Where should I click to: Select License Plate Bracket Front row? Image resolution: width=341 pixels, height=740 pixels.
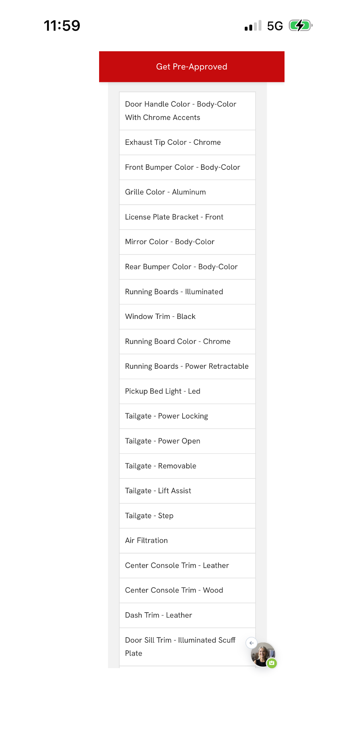tap(187, 217)
